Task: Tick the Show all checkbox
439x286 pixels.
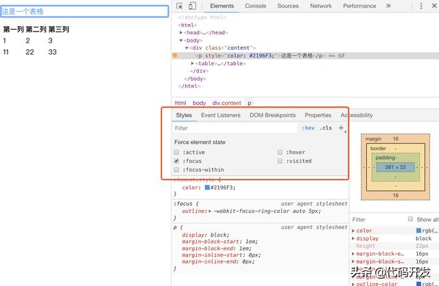Action: [410, 219]
